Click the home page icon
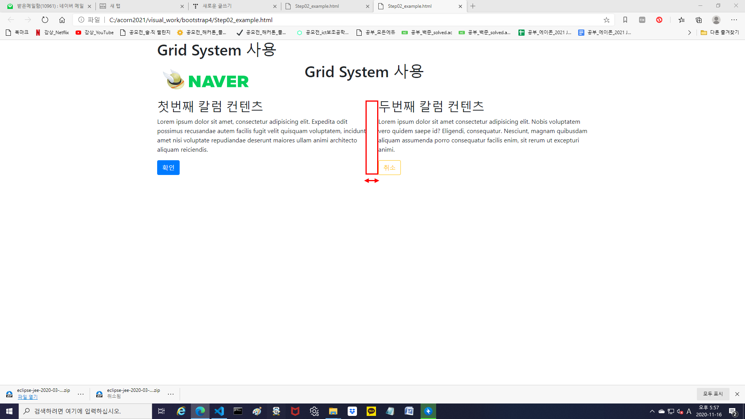This screenshot has width=745, height=419. point(62,20)
